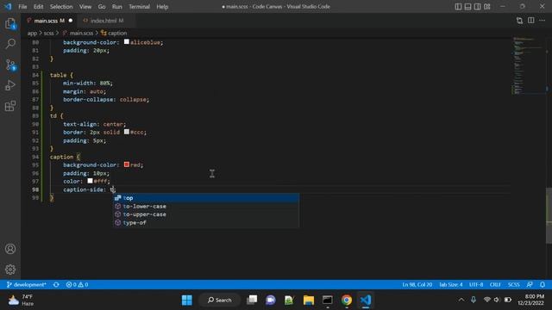Click the #ccc border color swatch
The height and width of the screenshot is (310, 552).
pyautogui.click(x=127, y=132)
